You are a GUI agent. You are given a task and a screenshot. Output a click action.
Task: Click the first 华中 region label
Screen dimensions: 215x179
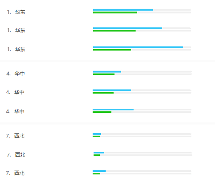[x=20, y=74]
